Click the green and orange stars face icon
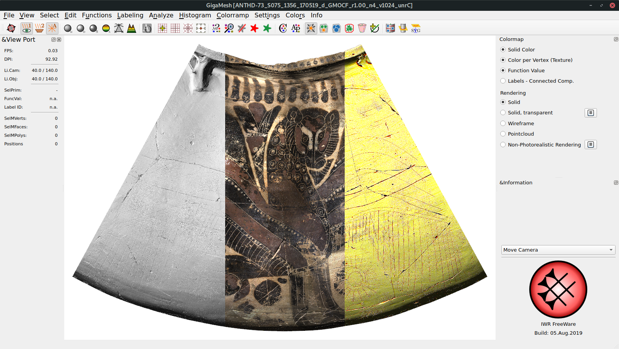The height and width of the screenshot is (349, 619). pyautogui.click(x=324, y=28)
